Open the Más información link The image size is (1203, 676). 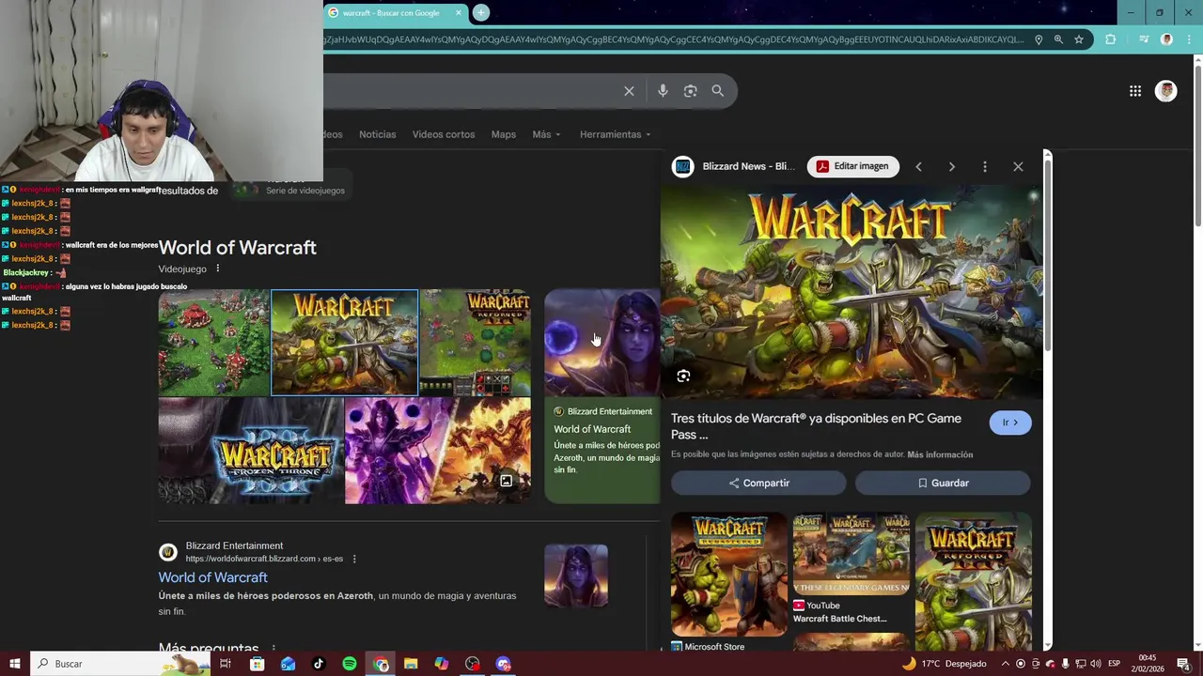tap(940, 454)
